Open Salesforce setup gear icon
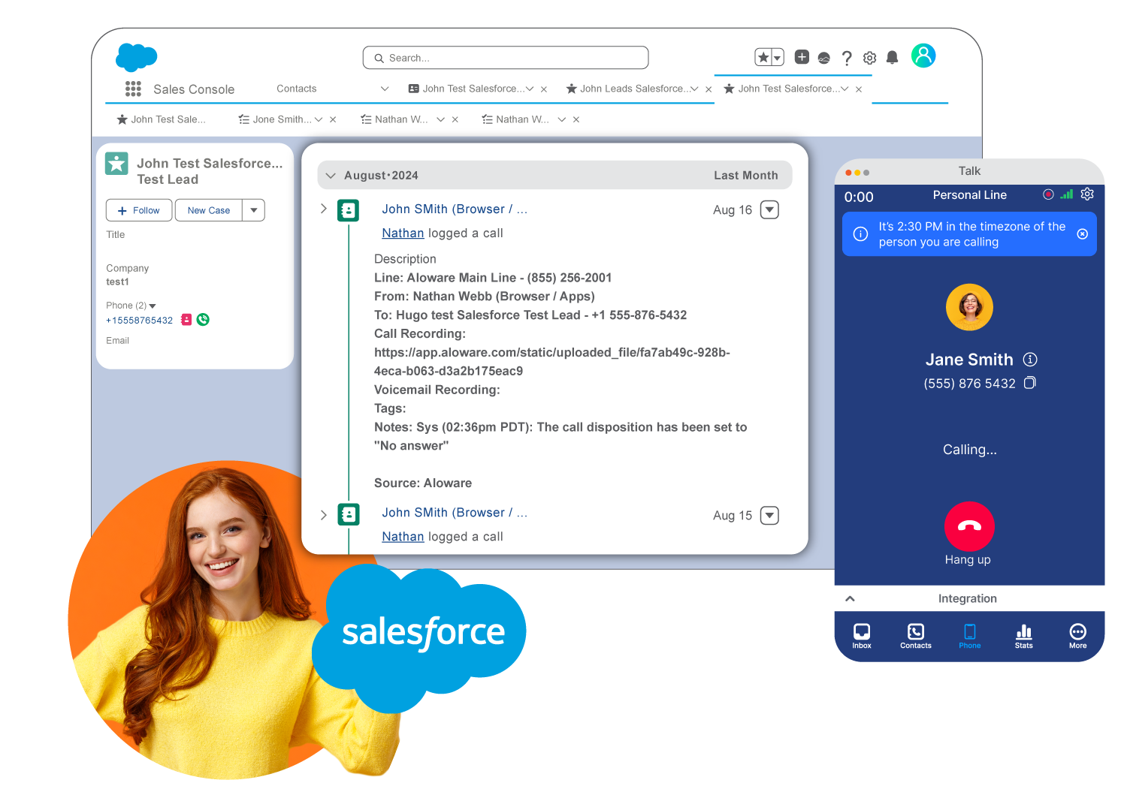This screenshot has height=792, width=1127. 870,58
